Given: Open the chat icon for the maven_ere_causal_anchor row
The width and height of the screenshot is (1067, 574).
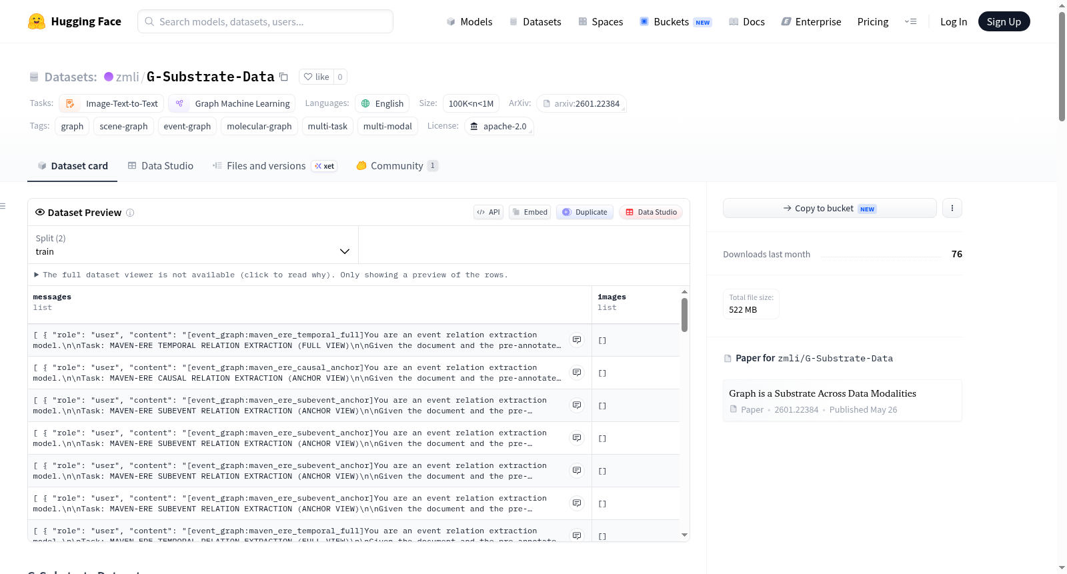Looking at the screenshot, I should coord(577,373).
